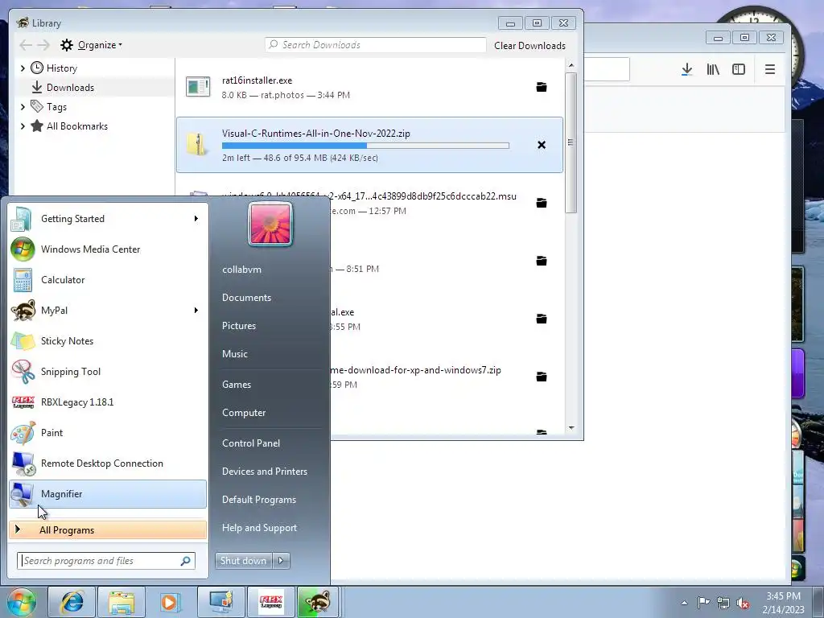Open Internet Explorer from the taskbar
Viewport: 824px width, 618px height.
pyautogui.click(x=72, y=602)
